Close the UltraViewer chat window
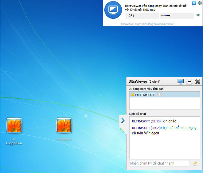Screen dimensions: 203x173 tap(198, 82)
